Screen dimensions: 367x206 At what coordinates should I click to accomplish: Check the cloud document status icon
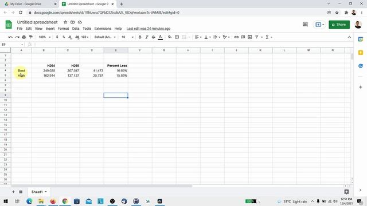pyautogui.click(x=80, y=22)
